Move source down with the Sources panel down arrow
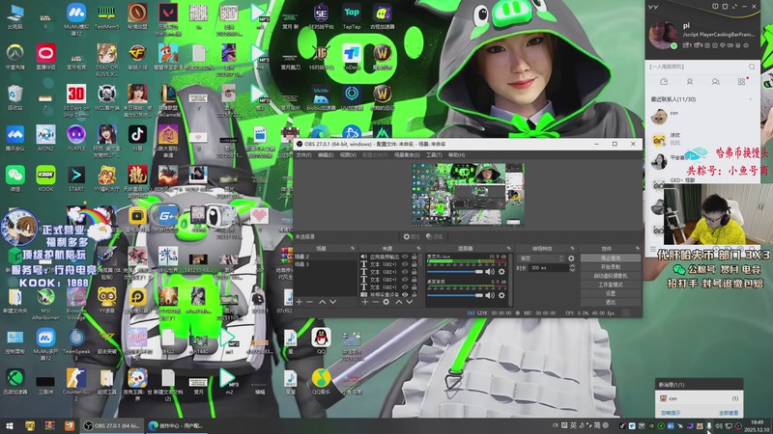The width and height of the screenshot is (773, 434). click(409, 302)
